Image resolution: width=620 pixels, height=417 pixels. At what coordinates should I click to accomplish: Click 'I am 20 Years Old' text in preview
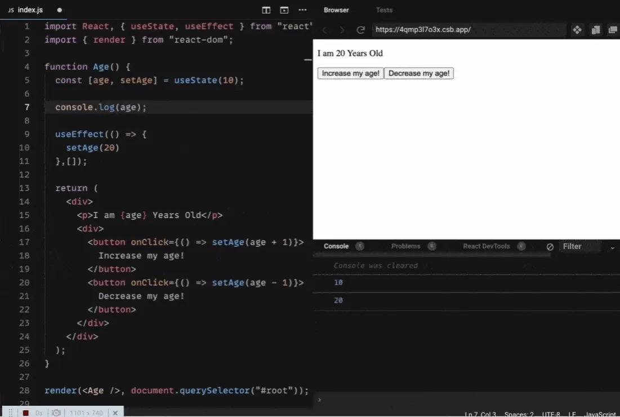coord(350,54)
